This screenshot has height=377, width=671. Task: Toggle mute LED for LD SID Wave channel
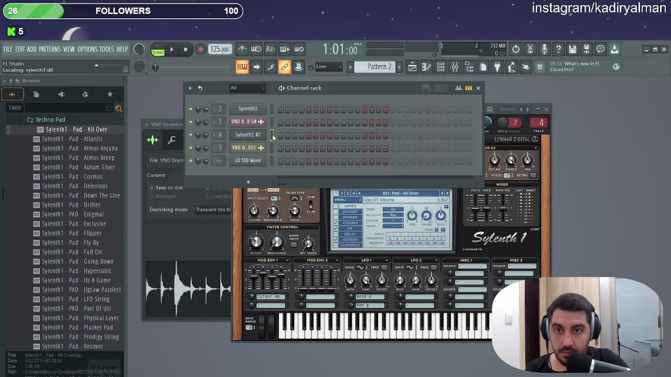191,160
